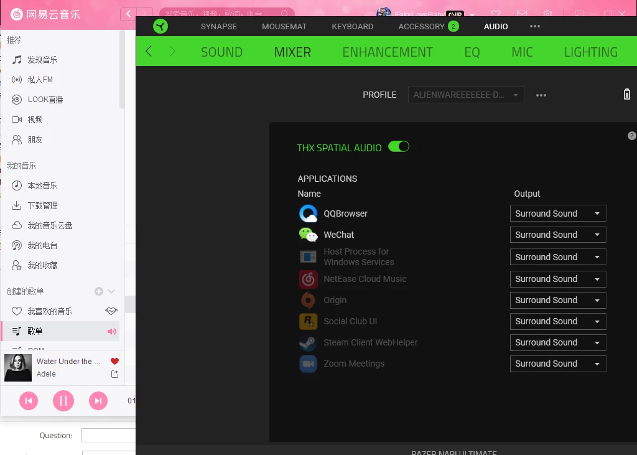Go forward with the Razer right arrow

point(172,51)
